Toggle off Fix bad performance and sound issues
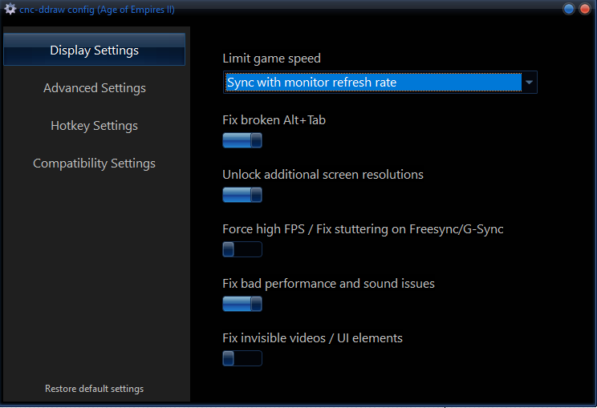 tap(242, 304)
